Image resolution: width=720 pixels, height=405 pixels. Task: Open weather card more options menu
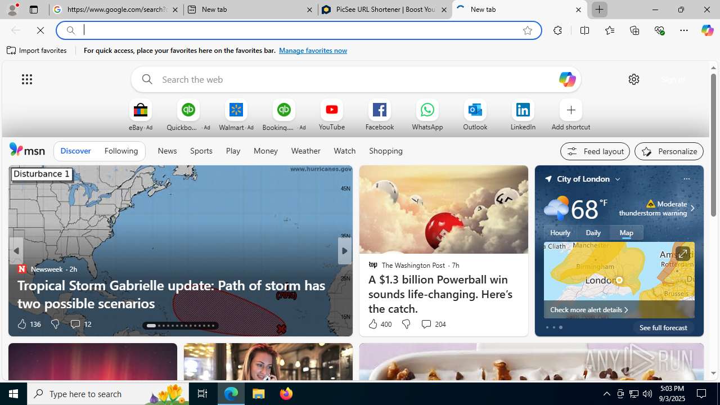(x=686, y=179)
